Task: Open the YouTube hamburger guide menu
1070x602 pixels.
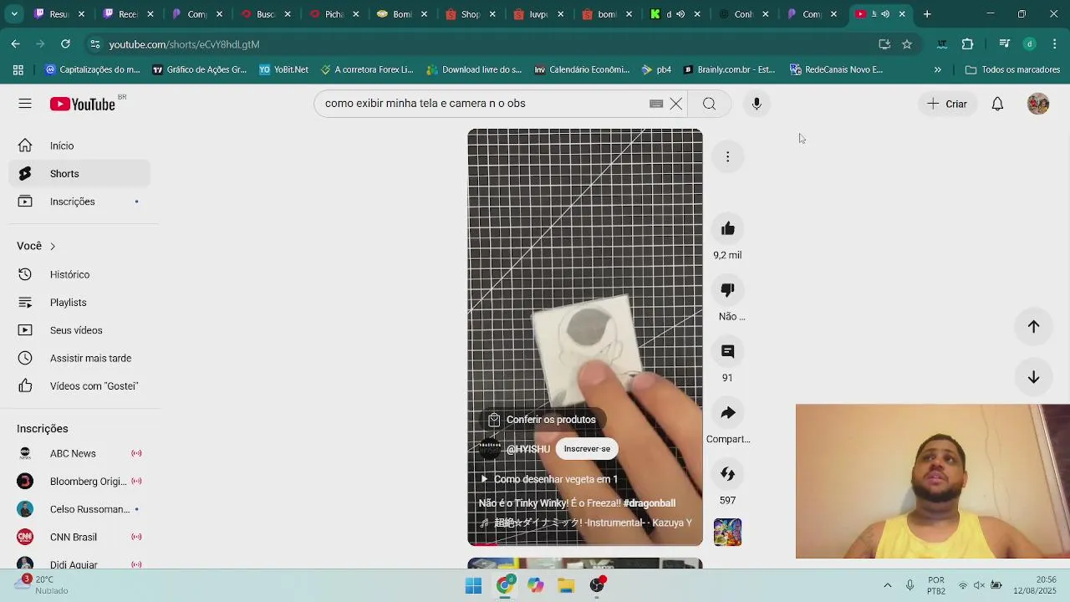Action: coord(25,104)
